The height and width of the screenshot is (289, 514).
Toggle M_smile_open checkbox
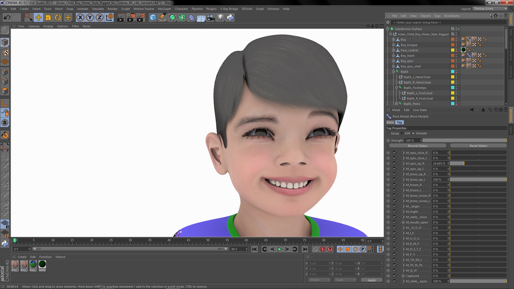(x=395, y=281)
